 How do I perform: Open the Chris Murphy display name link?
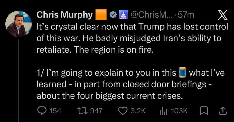(64, 15)
